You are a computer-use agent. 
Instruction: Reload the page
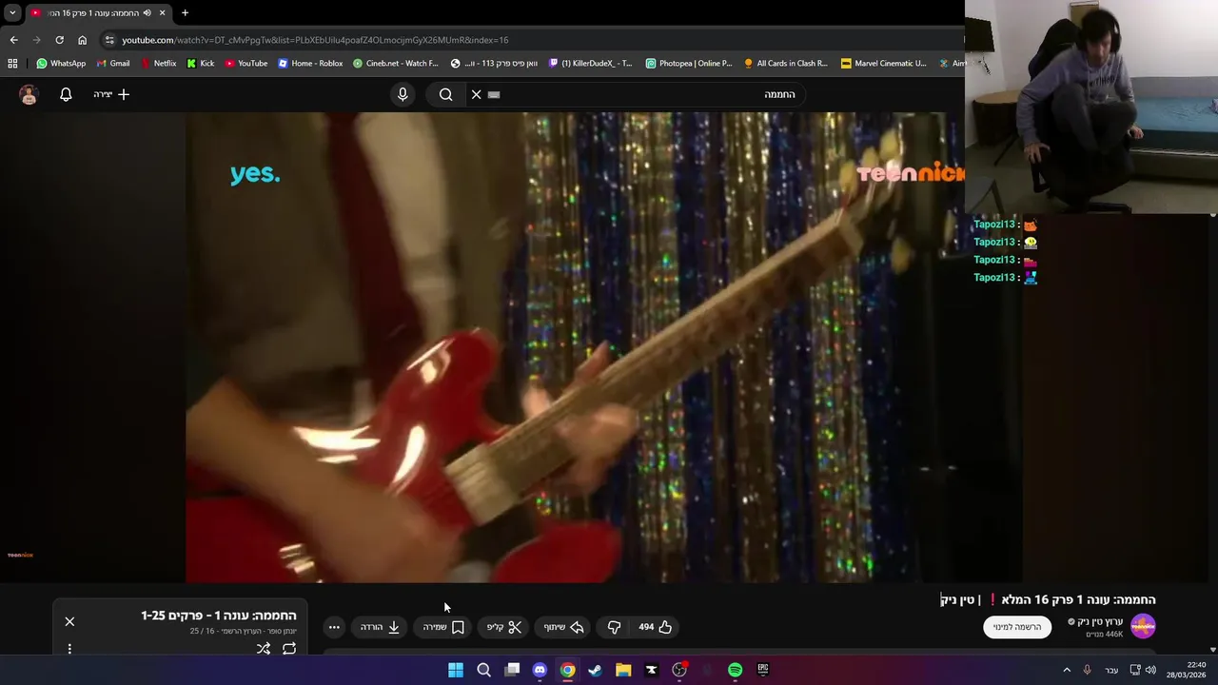coord(59,40)
